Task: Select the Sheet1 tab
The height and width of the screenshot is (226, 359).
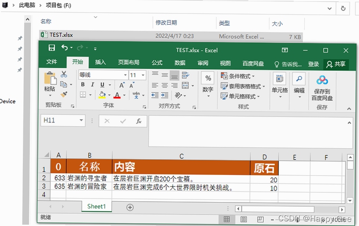Action: [x=96, y=206]
